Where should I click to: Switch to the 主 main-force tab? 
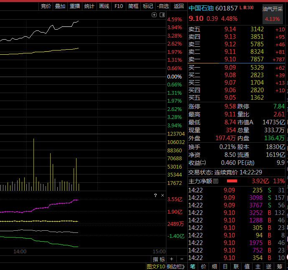click(x=258, y=267)
